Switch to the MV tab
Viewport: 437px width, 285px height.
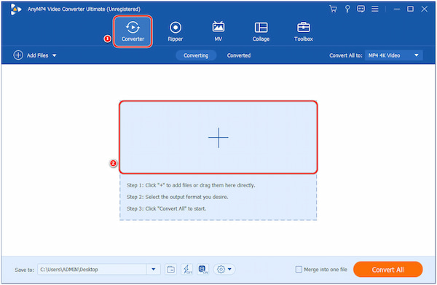[219, 32]
